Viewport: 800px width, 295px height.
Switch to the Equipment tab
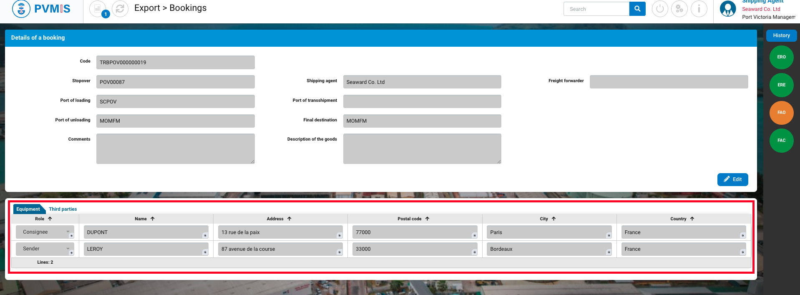pos(28,209)
